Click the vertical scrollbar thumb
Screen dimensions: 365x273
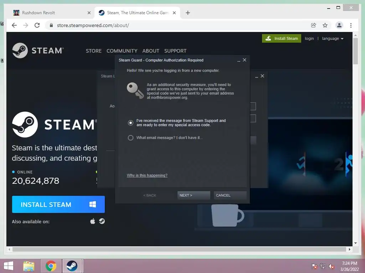click(355, 51)
